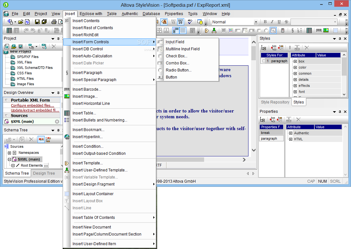Click the ... button beside Root Elements
Image resolution: width=351 pixels, height=249 pixels.
click(x=46, y=166)
